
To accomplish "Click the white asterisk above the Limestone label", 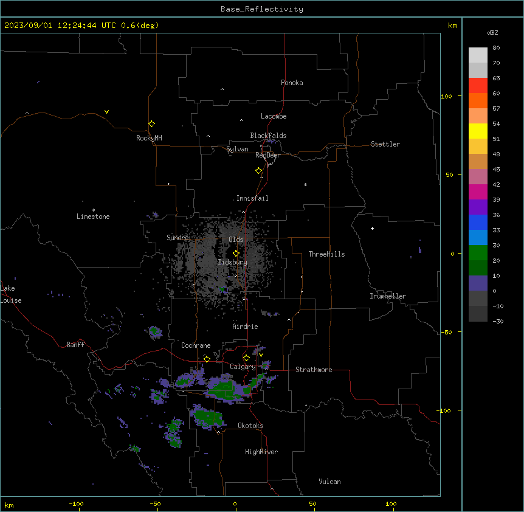I will 93,210.
